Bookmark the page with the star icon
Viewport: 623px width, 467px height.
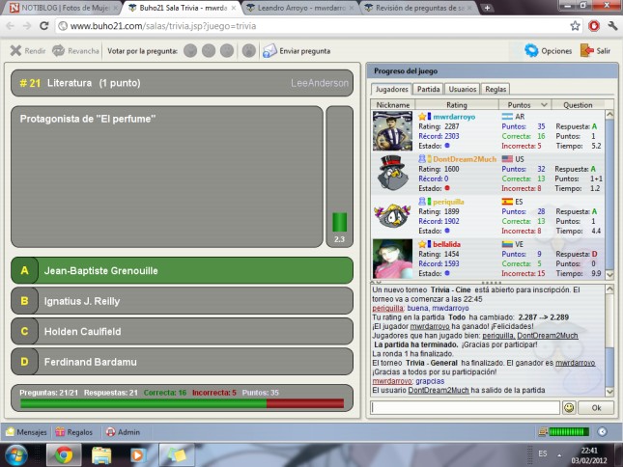coord(575,26)
